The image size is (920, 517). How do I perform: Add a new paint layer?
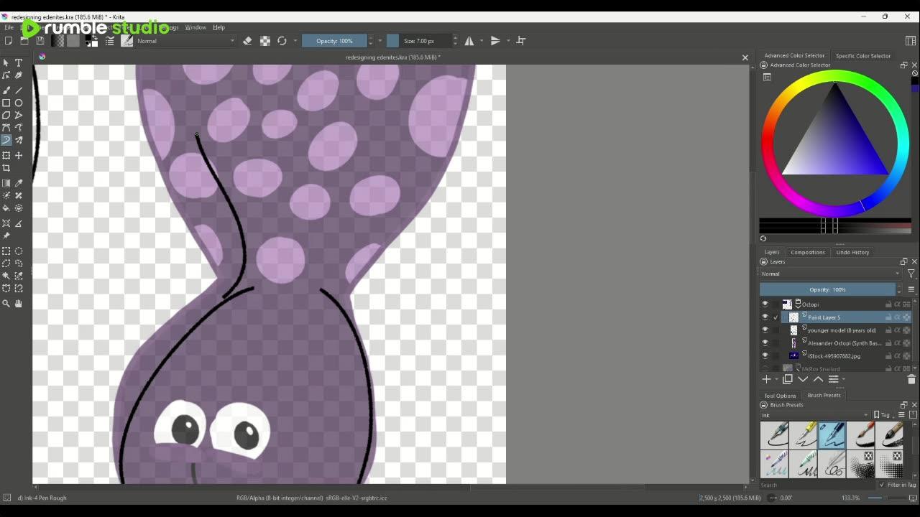click(766, 379)
